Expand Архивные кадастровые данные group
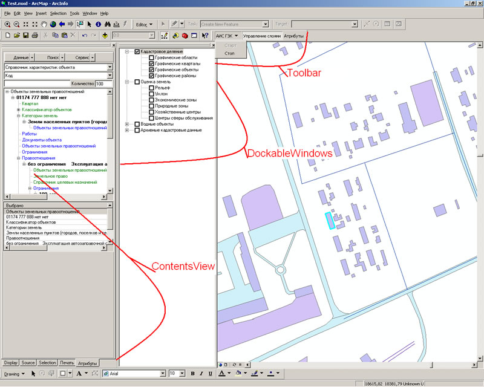484x387 pixels. [127, 130]
